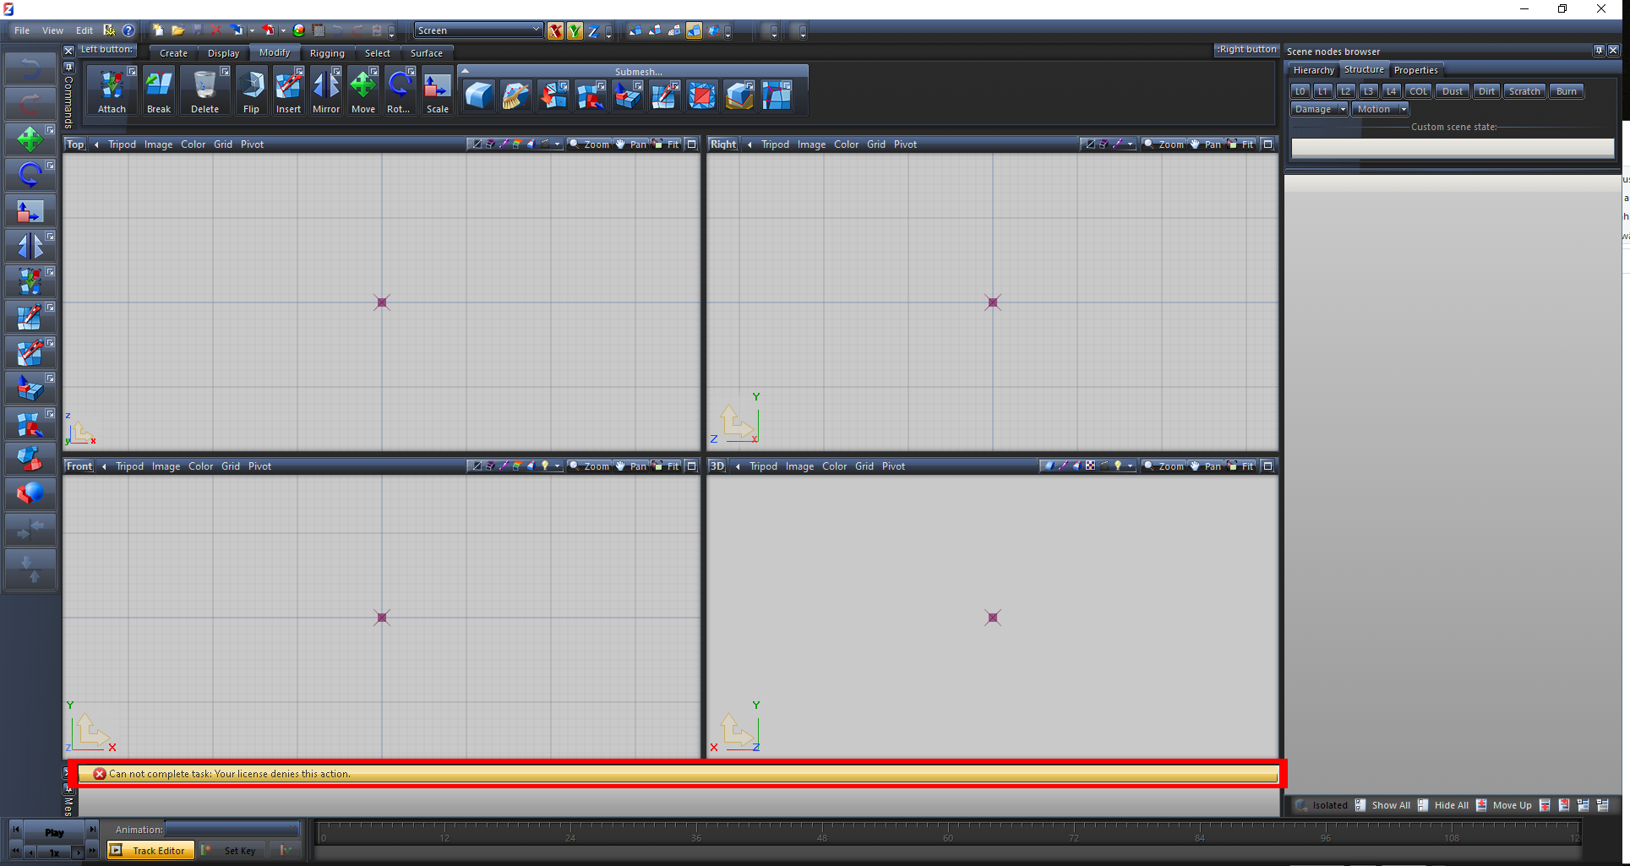
Task: Click the Custom scene state input field
Action: (1452, 148)
